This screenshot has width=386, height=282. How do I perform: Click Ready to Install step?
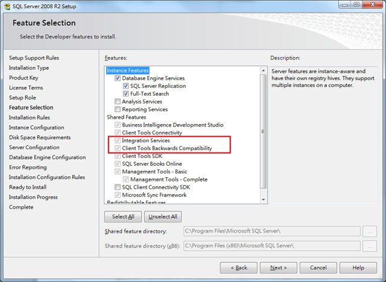[28, 187]
